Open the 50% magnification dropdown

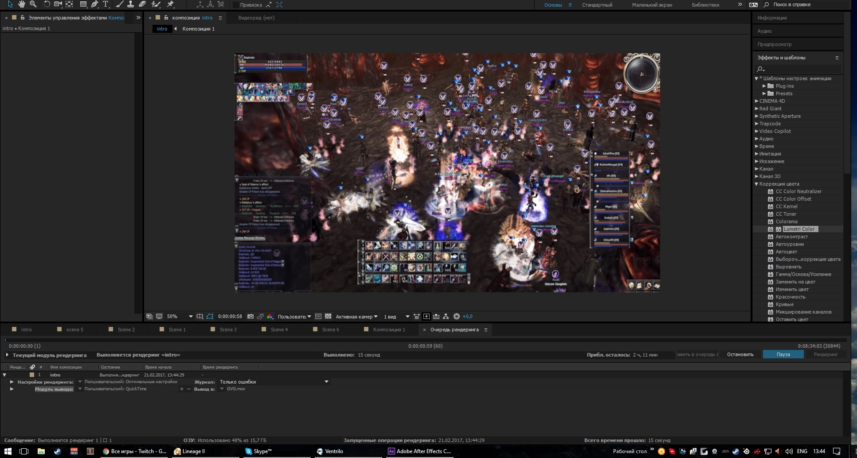[180, 316]
